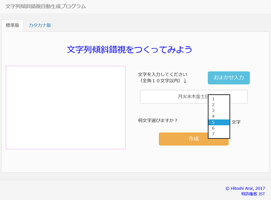The height and width of the screenshot is (200, 271).
Task: Choose 3 from the character count list
Action: (219, 110)
